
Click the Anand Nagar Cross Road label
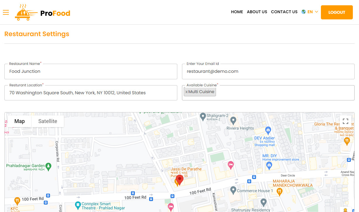coord(348,174)
